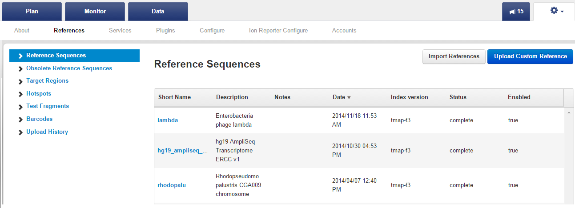Sort table by the Date column arrow

pyautogui.click(x=349, y=97)
